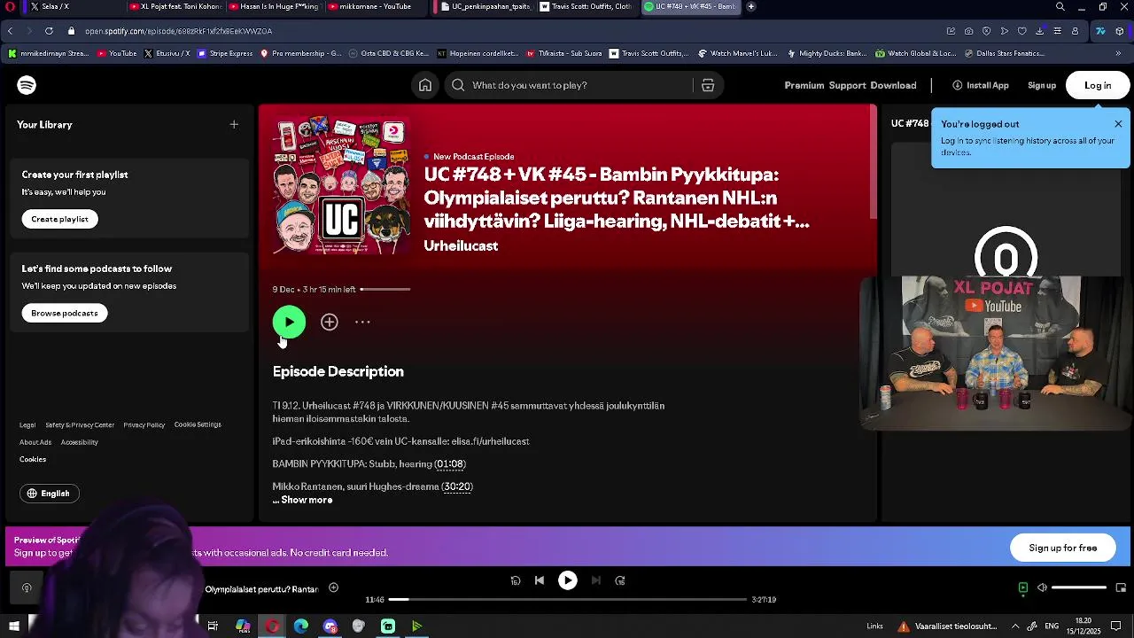Open miniplayer icon in player bar

point(1121,587)
